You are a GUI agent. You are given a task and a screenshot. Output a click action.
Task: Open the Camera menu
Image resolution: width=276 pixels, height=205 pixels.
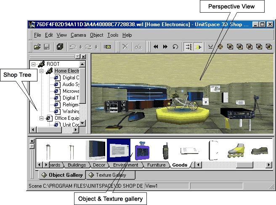click(78, 35)
